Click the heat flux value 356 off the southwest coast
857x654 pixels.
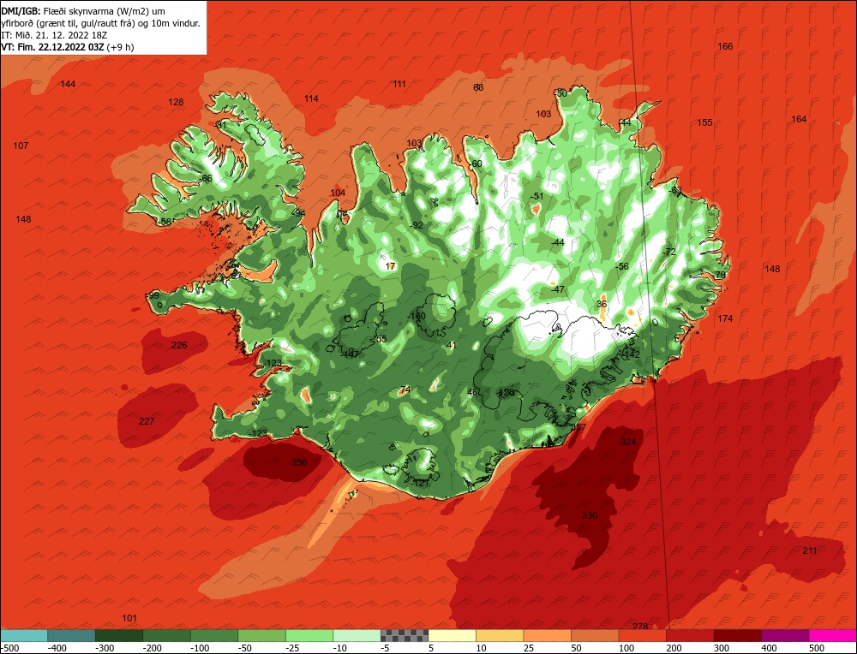[x=299, y=462]
